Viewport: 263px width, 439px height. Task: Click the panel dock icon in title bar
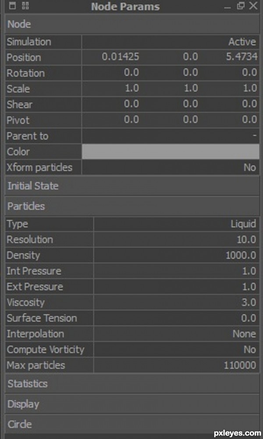[12, 6]
